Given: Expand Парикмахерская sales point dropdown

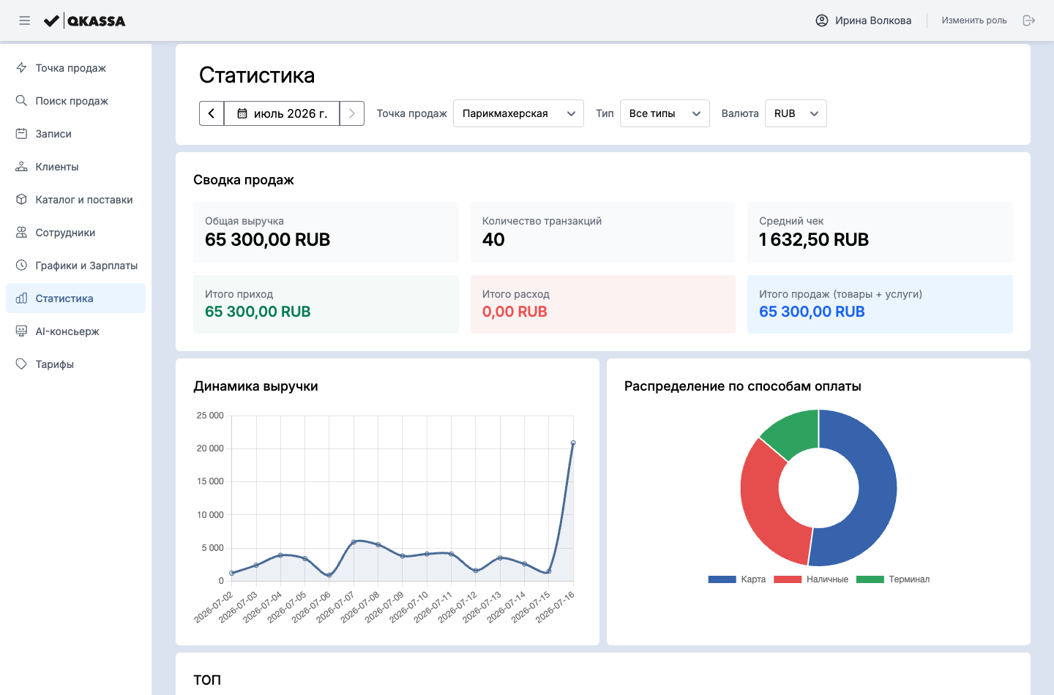Looking at the screenshot, I should pos(518,113).
